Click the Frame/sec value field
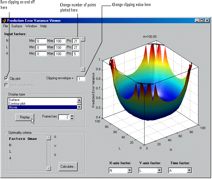 (x=64, y=117)
